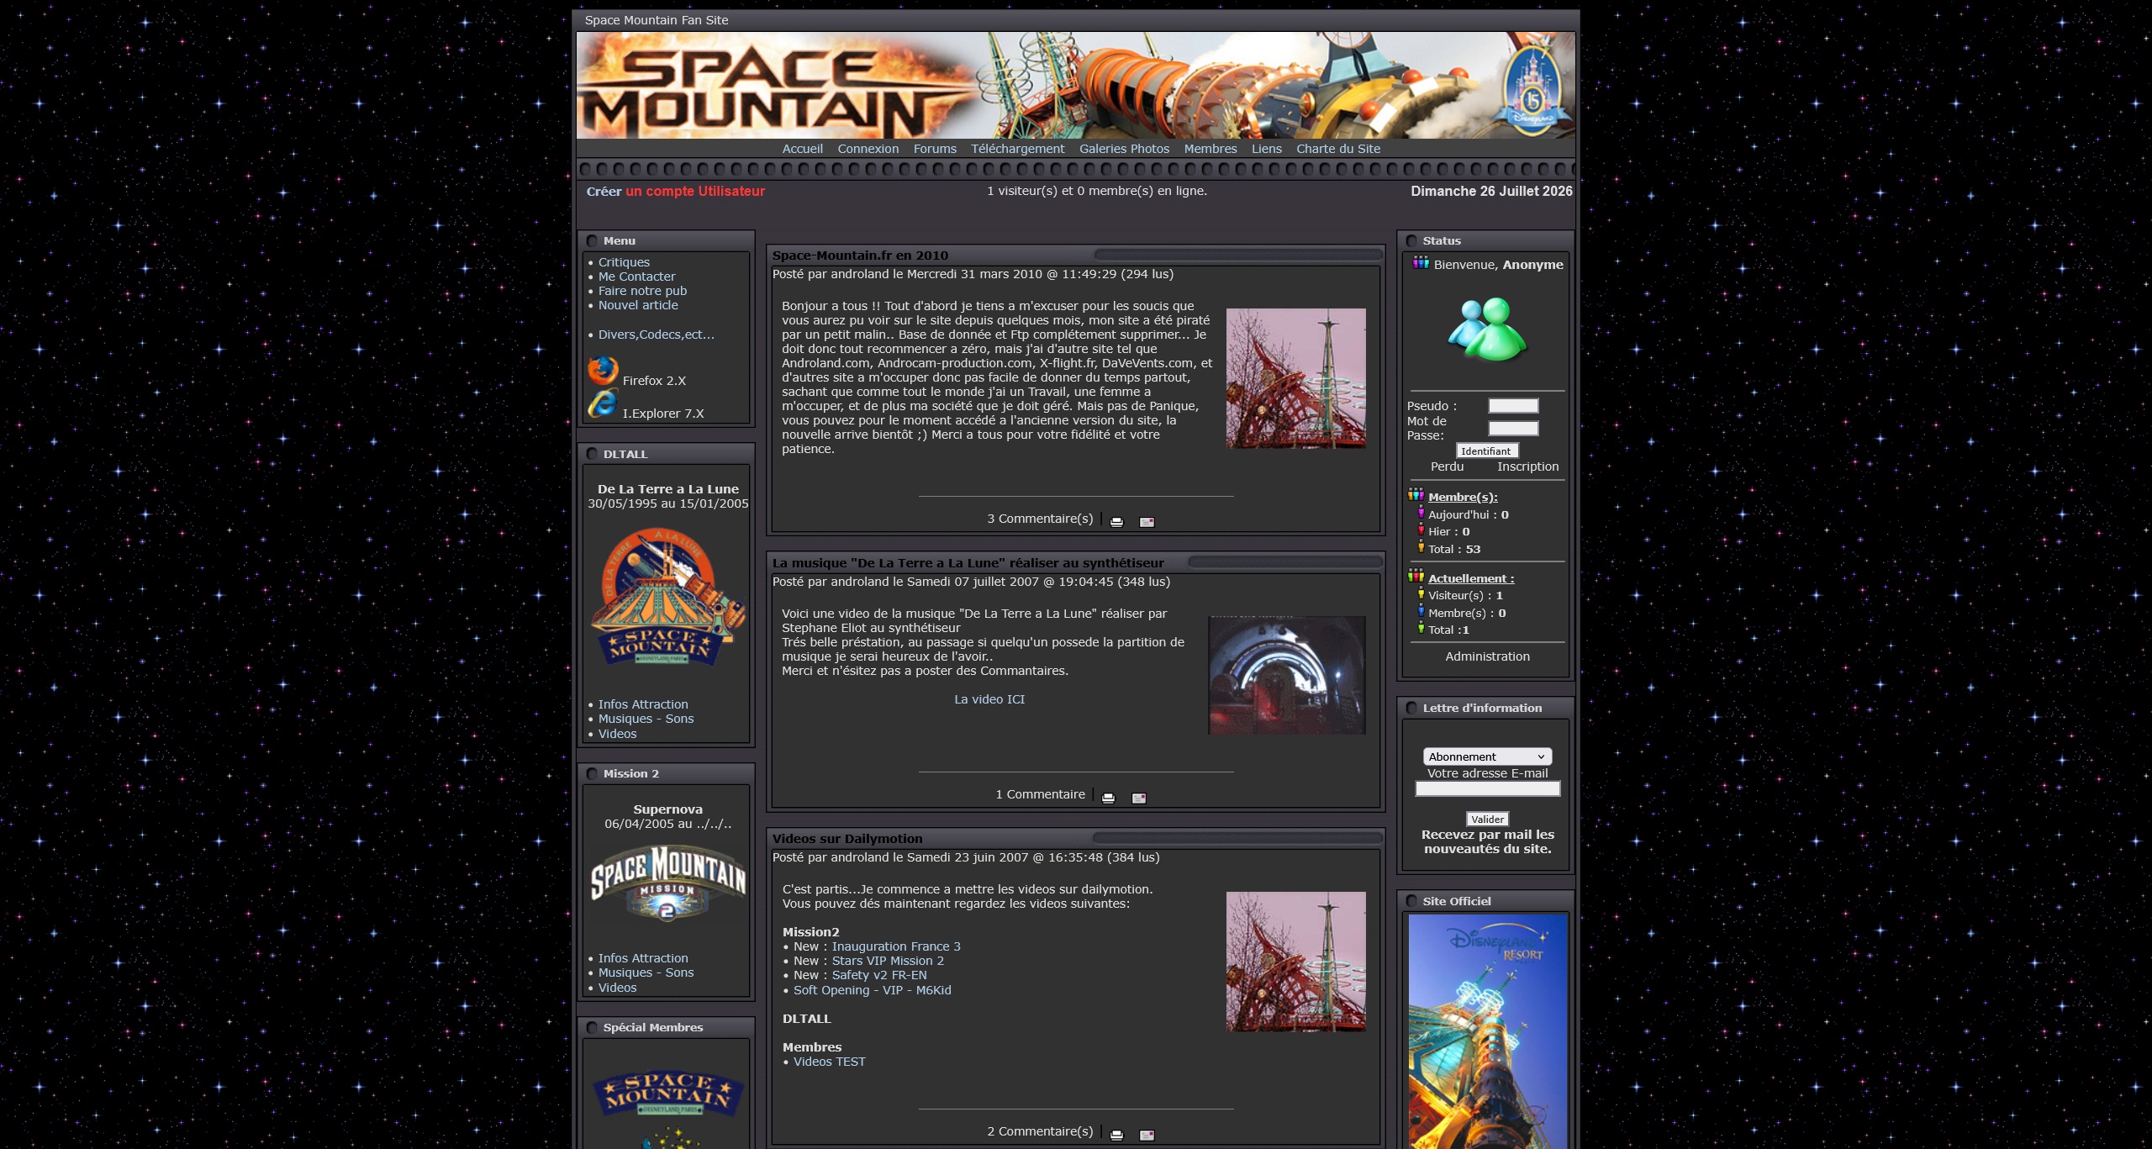Click the Identifiant login button
The height and width of the screenshot is (1149, 2152).
(1486, 451)
